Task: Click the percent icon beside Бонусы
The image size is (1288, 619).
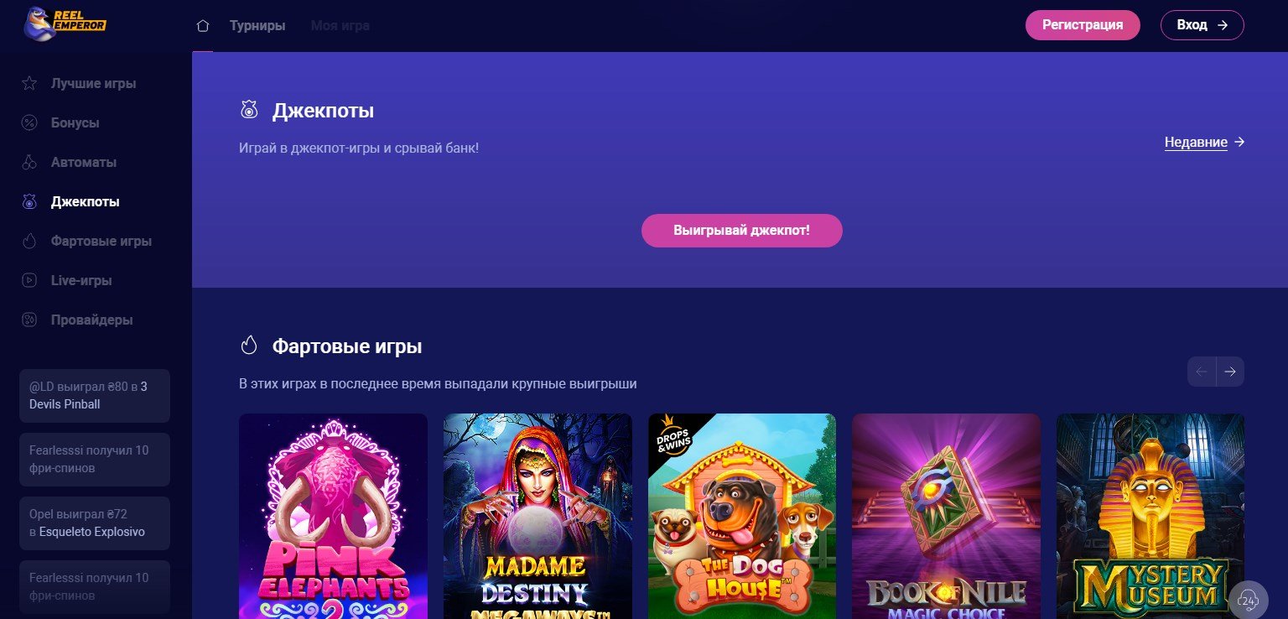Action: click(29, 123)
